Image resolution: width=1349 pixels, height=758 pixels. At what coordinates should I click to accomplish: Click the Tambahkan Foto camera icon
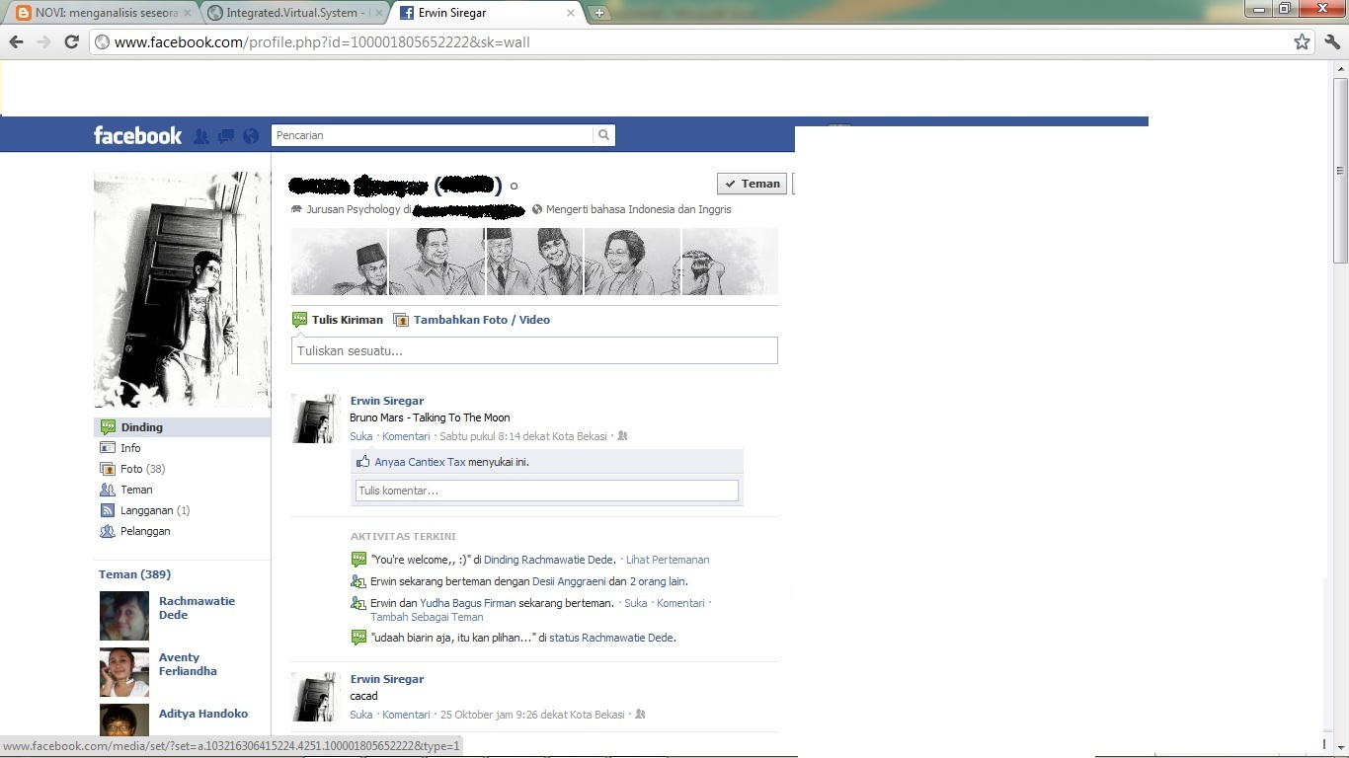tap(401, 320)
